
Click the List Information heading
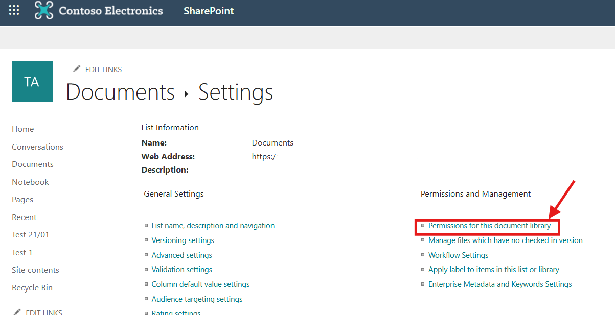(170, 128)
